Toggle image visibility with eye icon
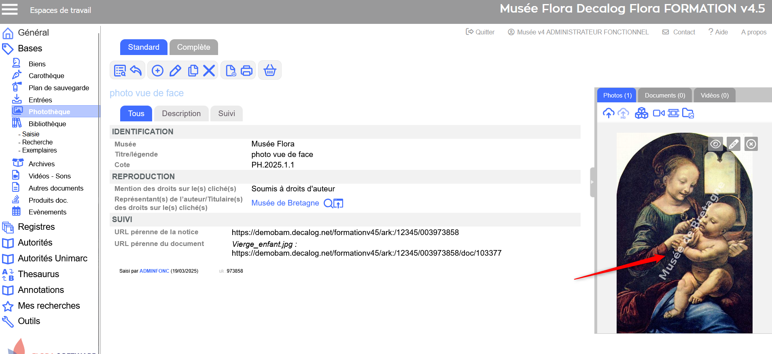Image resolution: width=772 pixels, height=354 pixels. coord(715,144)
